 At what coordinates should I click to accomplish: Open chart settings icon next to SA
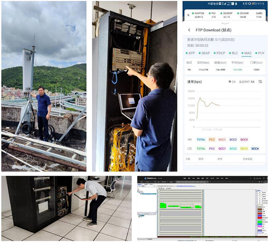click(x=260, y=82)
